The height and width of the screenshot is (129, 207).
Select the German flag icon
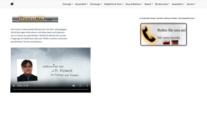coord(175,42)
